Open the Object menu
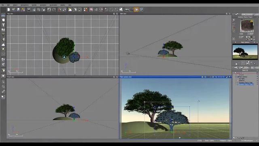The image size is (259, 146). 15,5
